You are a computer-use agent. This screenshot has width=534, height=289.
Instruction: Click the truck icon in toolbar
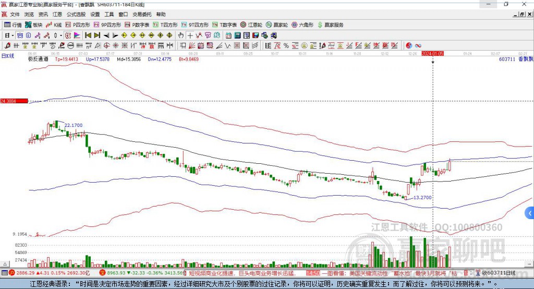pos(273,35)
